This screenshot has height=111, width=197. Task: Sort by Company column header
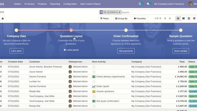pos(137,62)
